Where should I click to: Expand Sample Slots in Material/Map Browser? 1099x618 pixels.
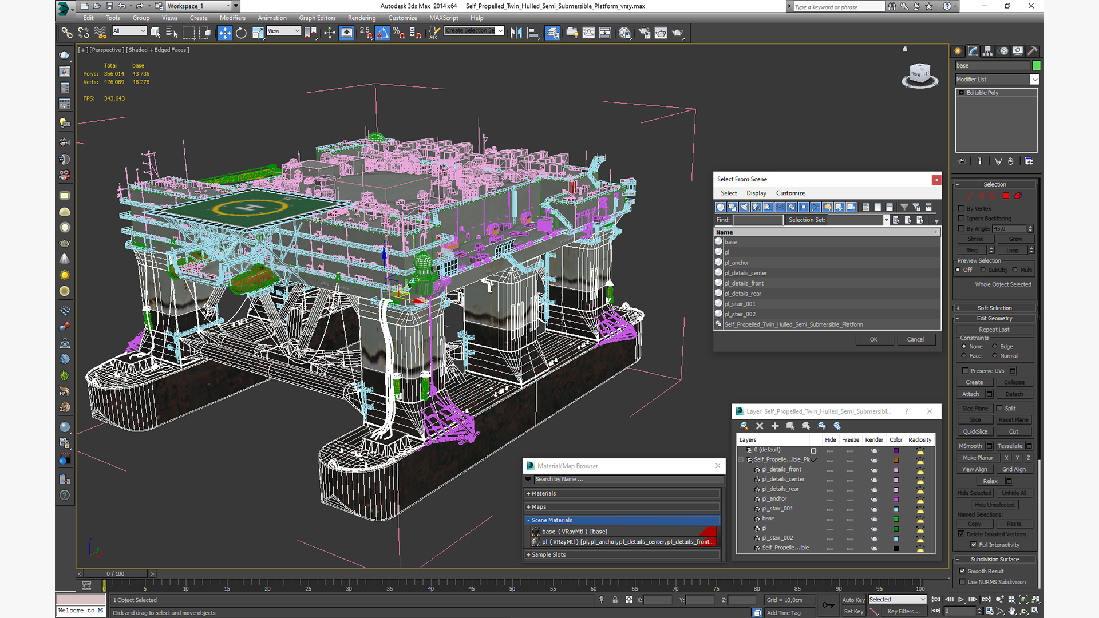point(622,554)
